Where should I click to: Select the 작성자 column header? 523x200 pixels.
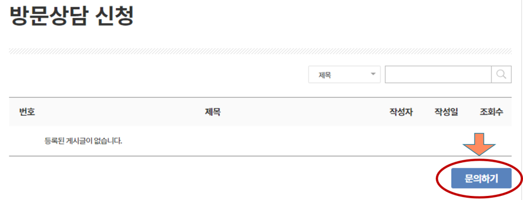401,112
